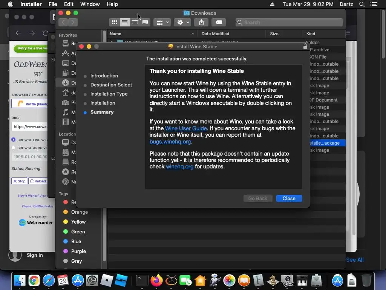
Task: Open Safari from the Dock
Action: (49, 281)
